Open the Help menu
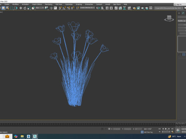Image resolution: width=186 pixels, height=139 pixels. (x=125, y=4)
